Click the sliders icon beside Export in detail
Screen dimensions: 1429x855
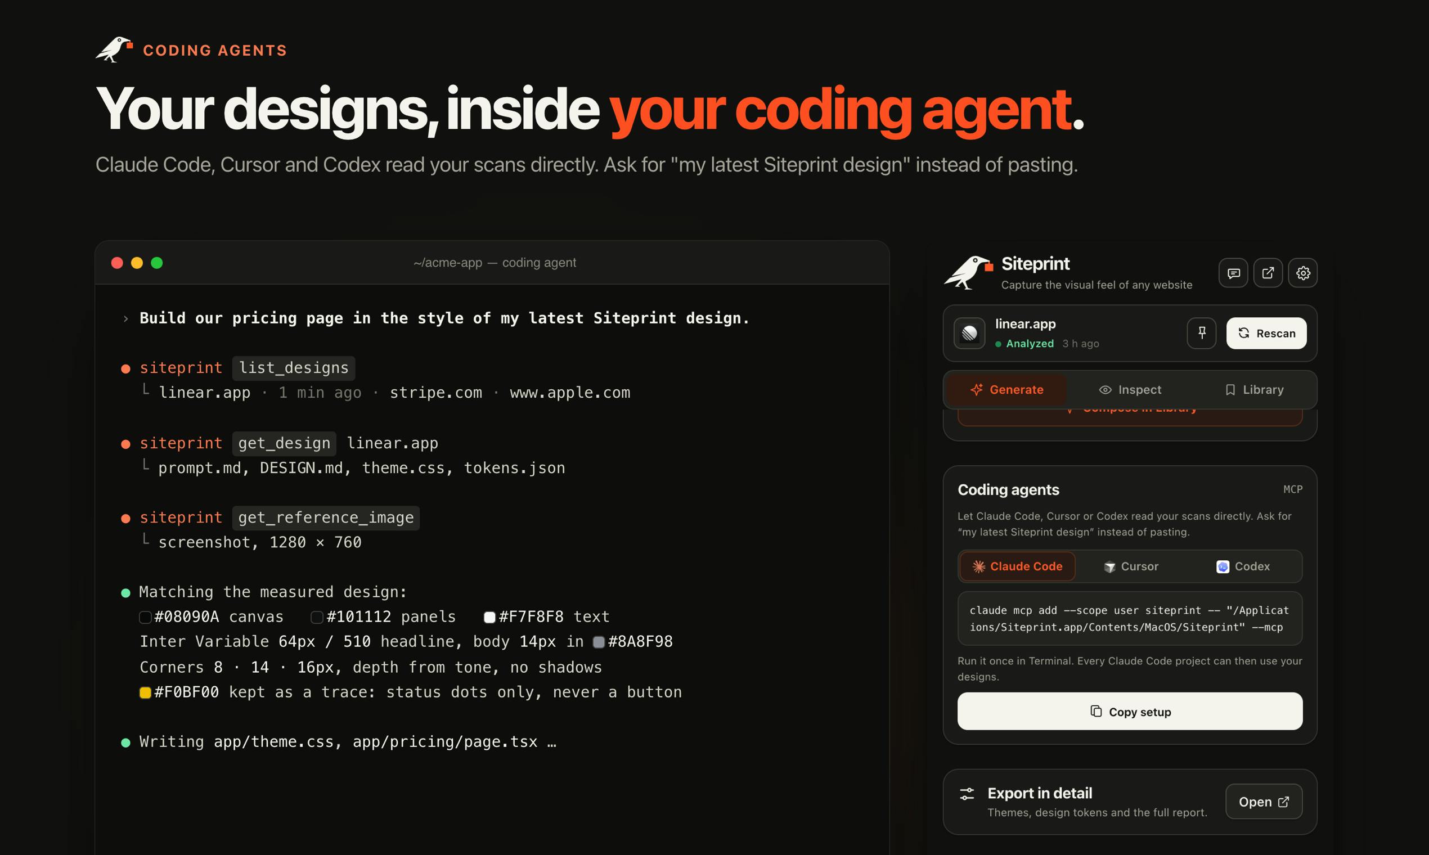click(967, 794)
